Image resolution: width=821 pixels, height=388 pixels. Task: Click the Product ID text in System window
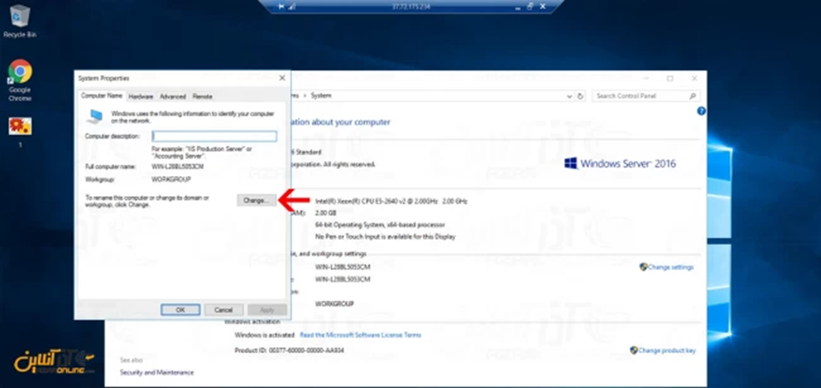tap(290, 351)
